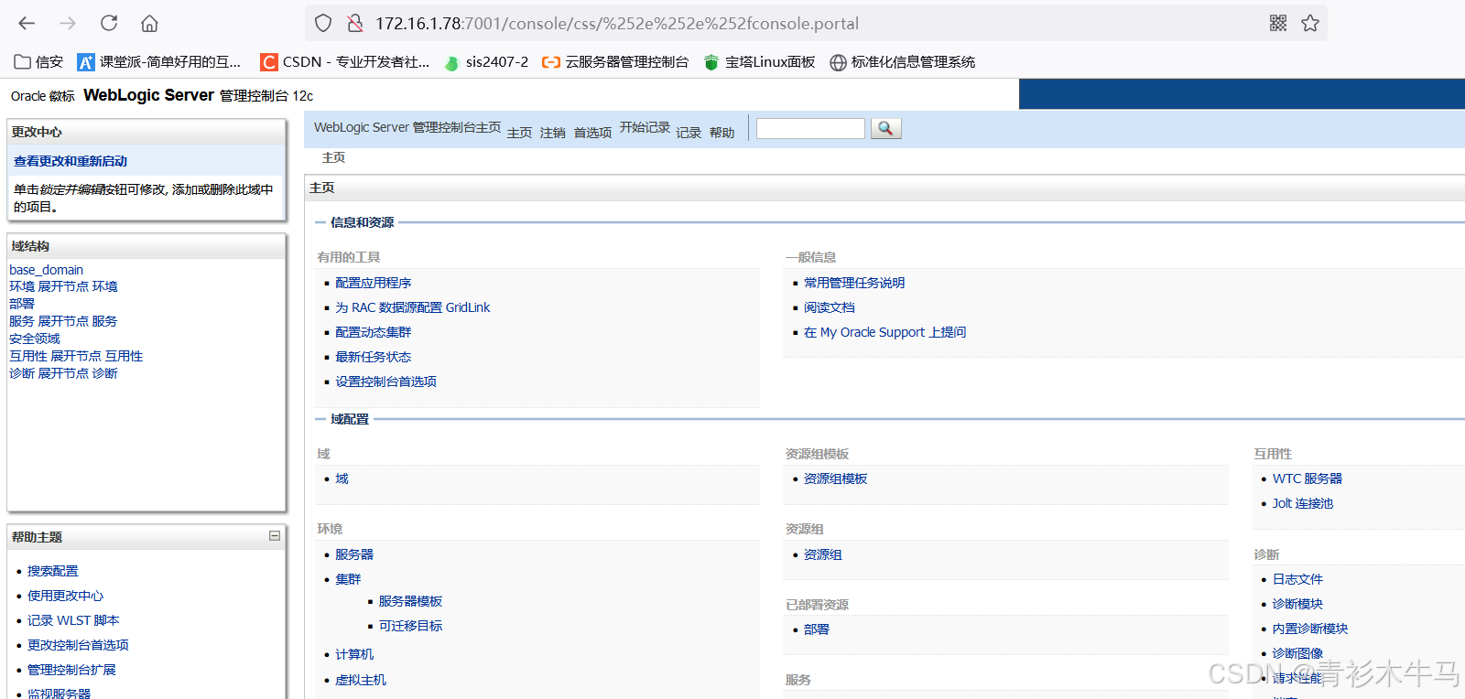Open 搜索配置 help topic
The width and height of the screenshot is (1465, 699).
[53, 571]
